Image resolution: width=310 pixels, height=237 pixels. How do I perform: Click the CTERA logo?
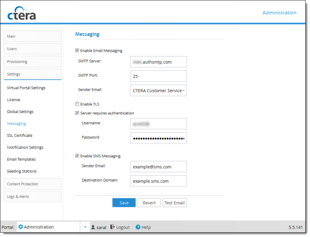pos(21,14)
